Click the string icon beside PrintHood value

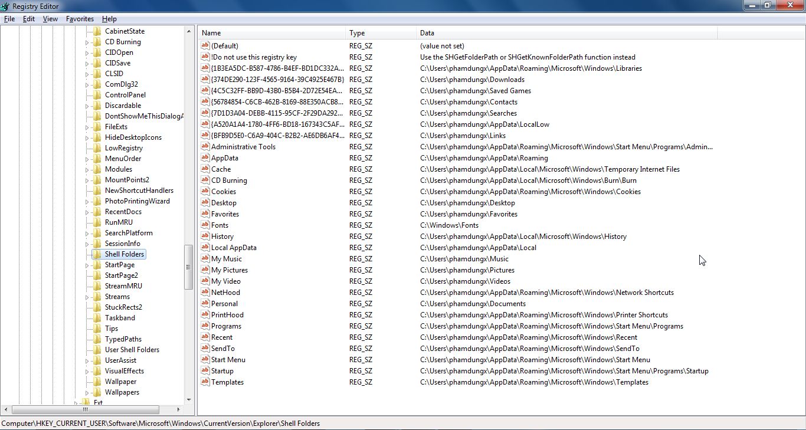coord(205,315)
